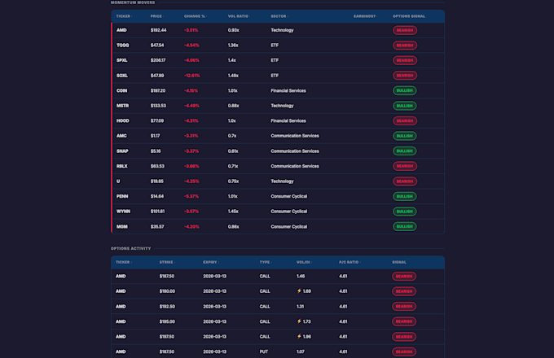Click the 1.07 Vol/OI value
Image resolution: width=554 pixels, height=358 pixels.
click(301, 351)
